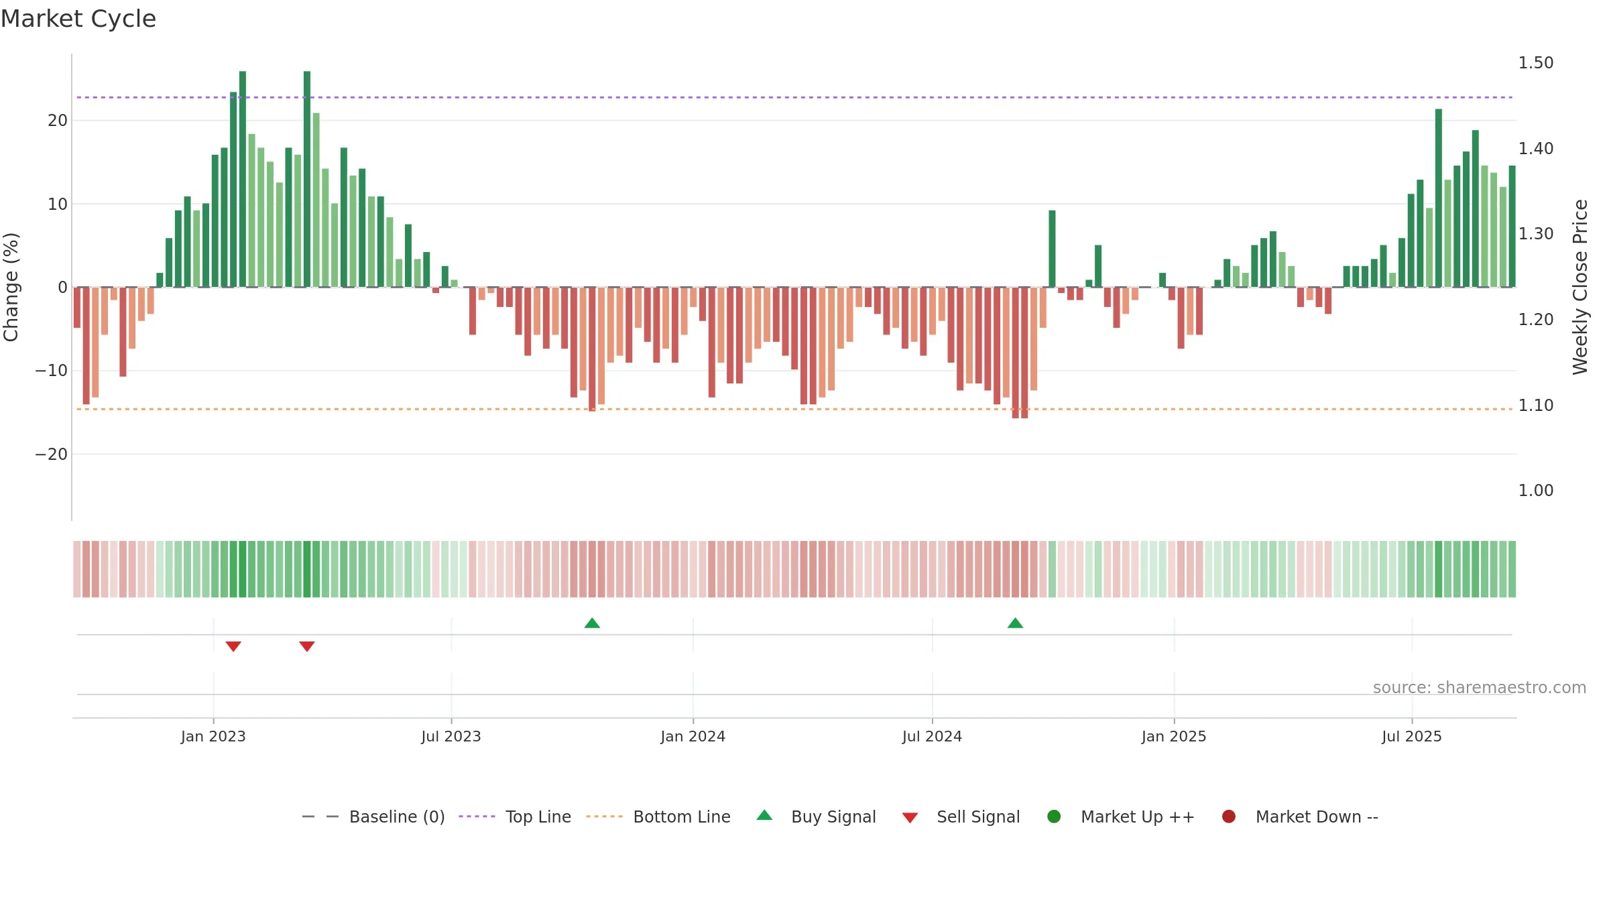Viewport: 1609px width, 905px height.
Task: Click the 1.50 price axis value
Action: pyautogui.click(x=1536, y=63)
